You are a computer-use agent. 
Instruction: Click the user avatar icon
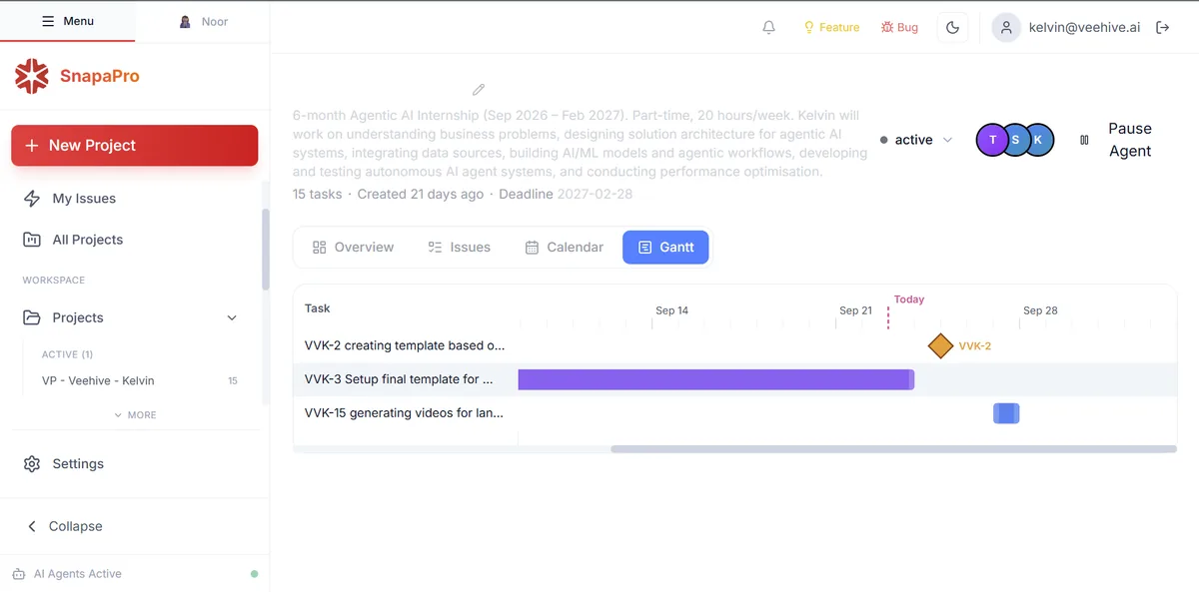click(x=1006, y=27)
